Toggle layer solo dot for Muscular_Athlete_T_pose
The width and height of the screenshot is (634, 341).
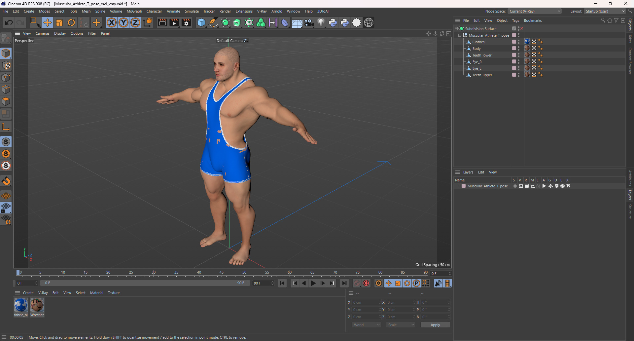click(515, 186)
